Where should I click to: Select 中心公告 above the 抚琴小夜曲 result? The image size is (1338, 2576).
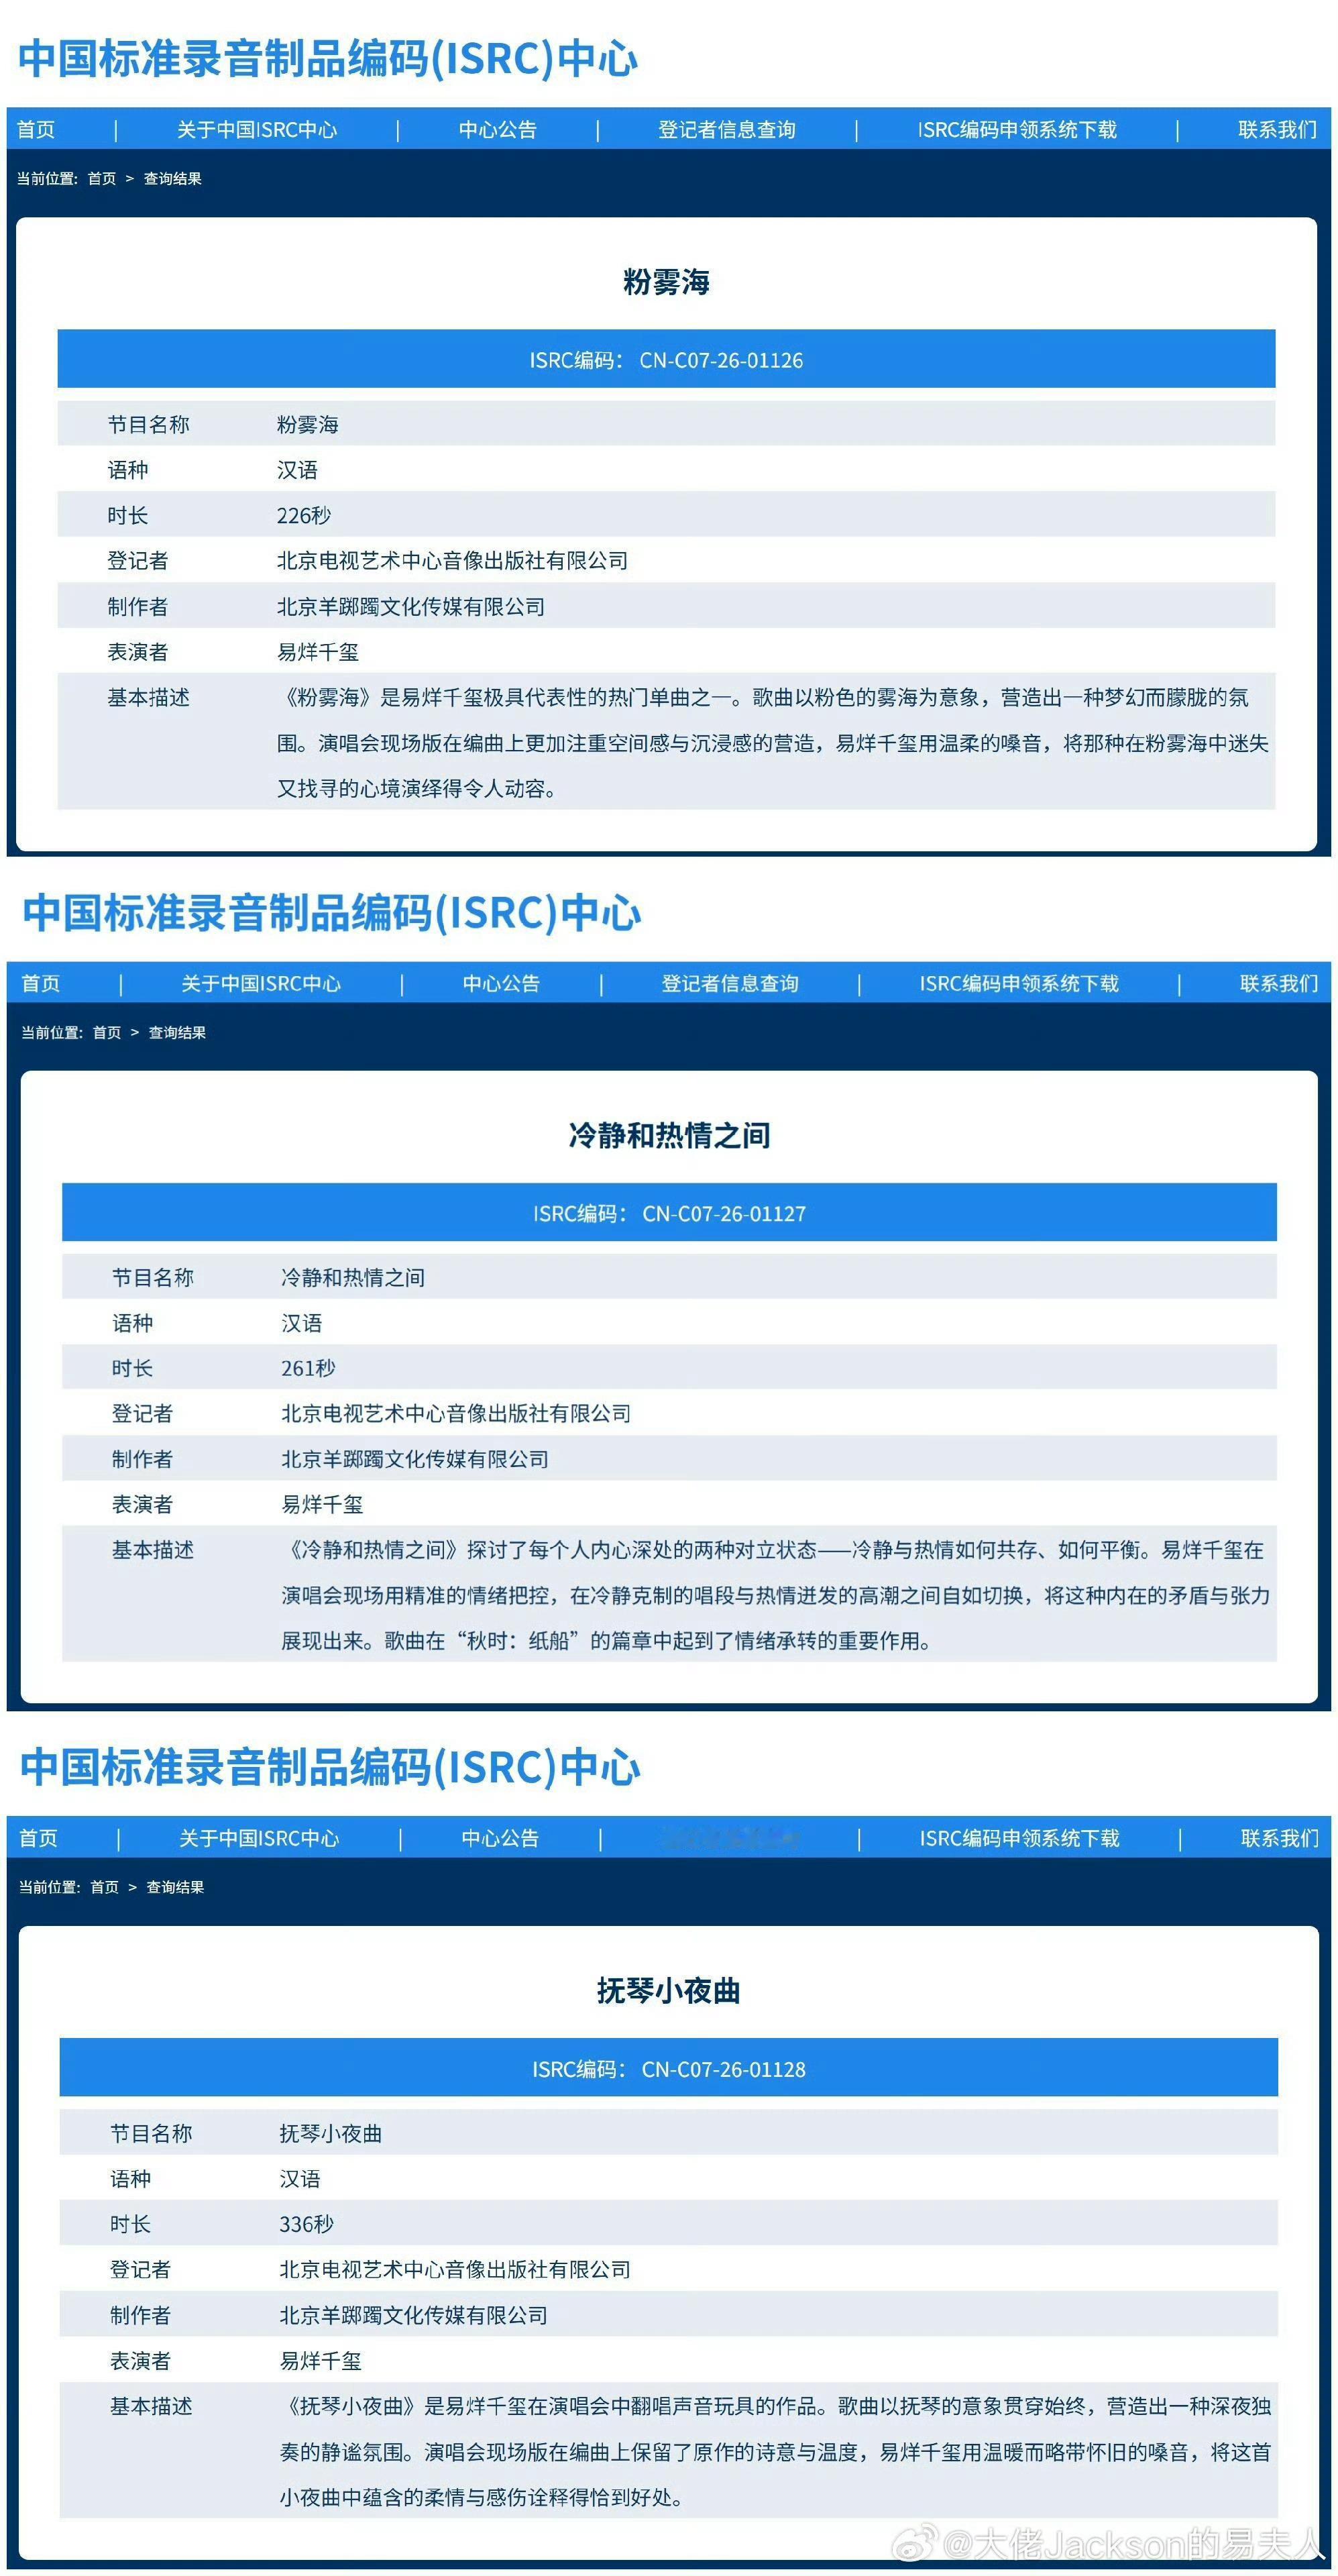pos(500,1838)
